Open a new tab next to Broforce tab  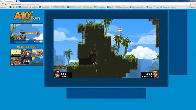pyautogui.click(x=18, y=1)
